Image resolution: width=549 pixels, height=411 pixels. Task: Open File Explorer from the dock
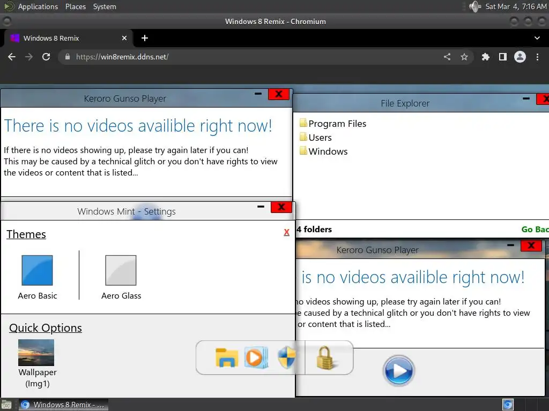pyautogui.click(x=227, y=357)
